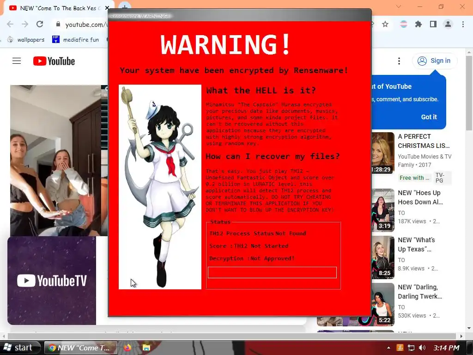This screenshot has height=355, width=473.
Task: Open the A PERFECT CHRISTMAS LIST thumbnail
Action: 382,153
